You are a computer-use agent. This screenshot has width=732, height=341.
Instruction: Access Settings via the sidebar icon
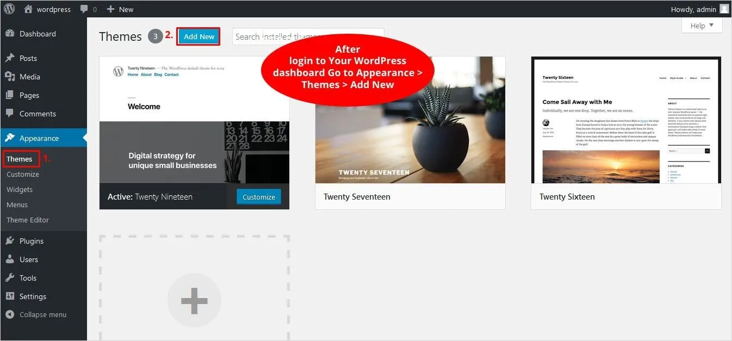coord(11,296)
